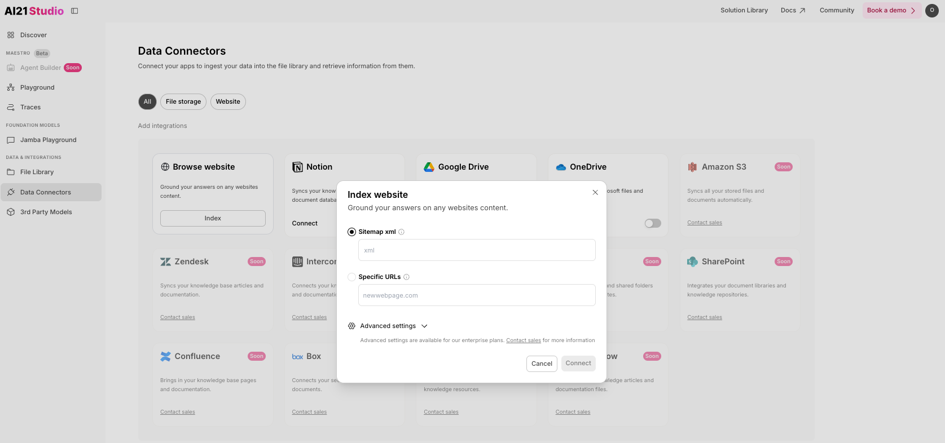The height and width of the screenshot is (443, 945).
Task: Click Connect on the Notion card
Action: pyautogui.click(x=305, y=223)
